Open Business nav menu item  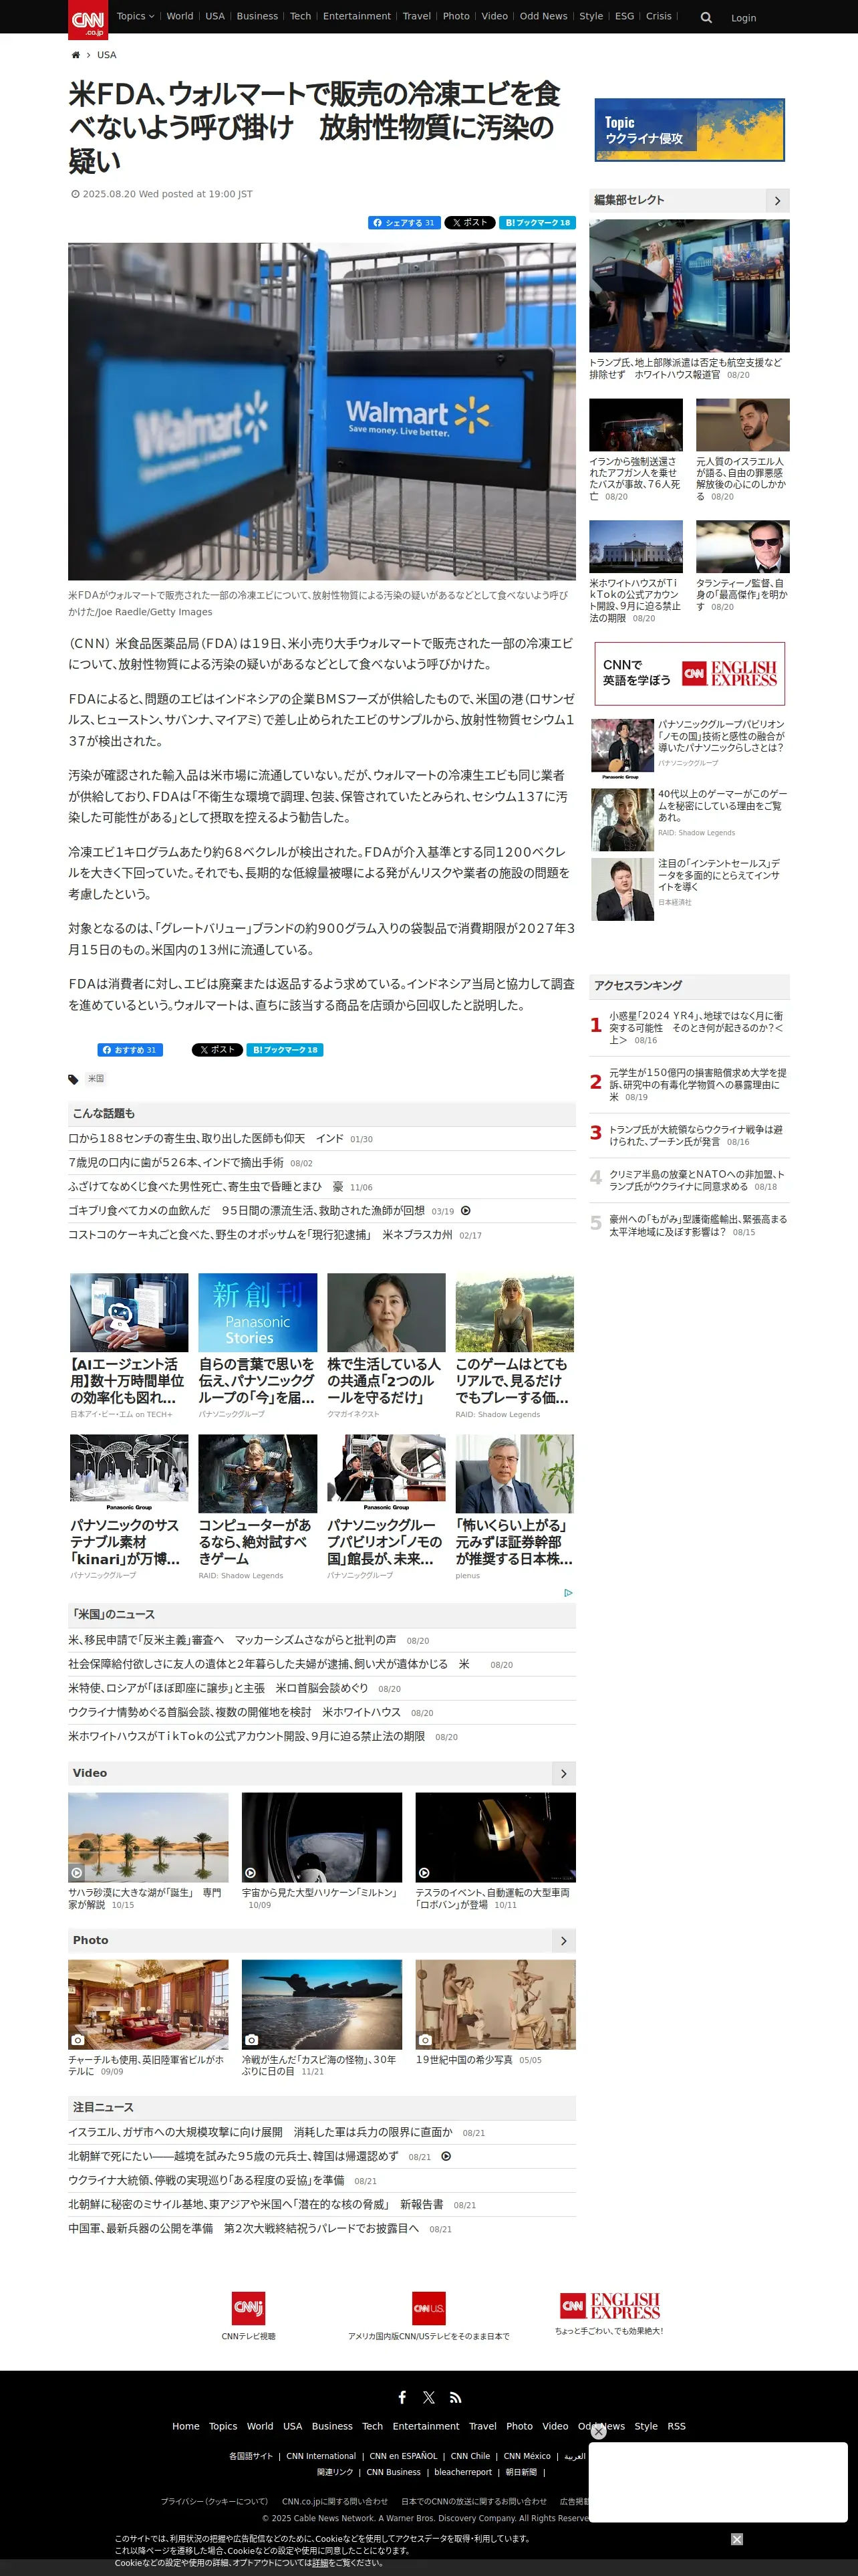tap(257, 16)
